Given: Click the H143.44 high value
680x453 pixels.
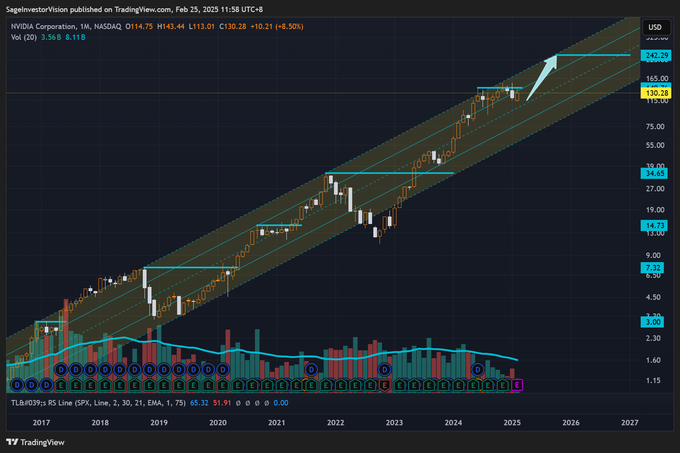Looking at the screenshot, I should click(x=171, y=27).
